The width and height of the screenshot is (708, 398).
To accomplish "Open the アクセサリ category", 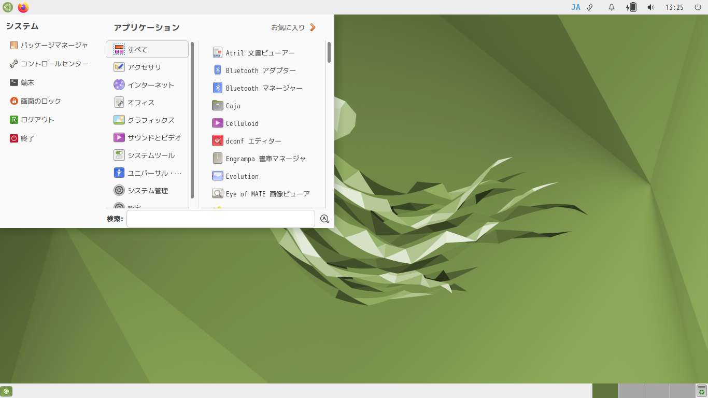I will (x=147, y=67).
